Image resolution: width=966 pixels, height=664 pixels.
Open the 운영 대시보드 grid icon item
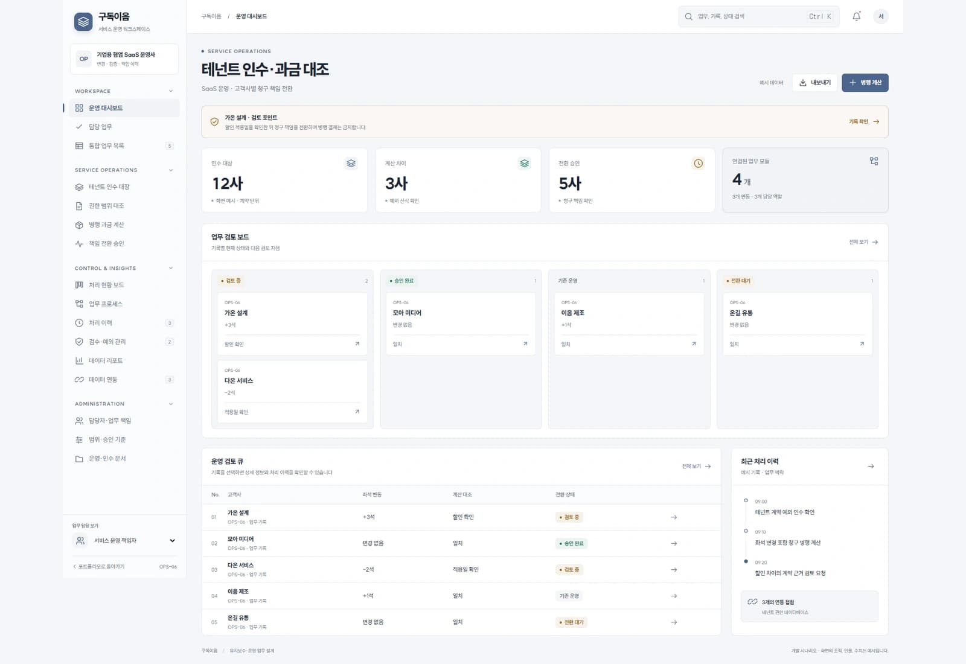[x=79, y=108]
